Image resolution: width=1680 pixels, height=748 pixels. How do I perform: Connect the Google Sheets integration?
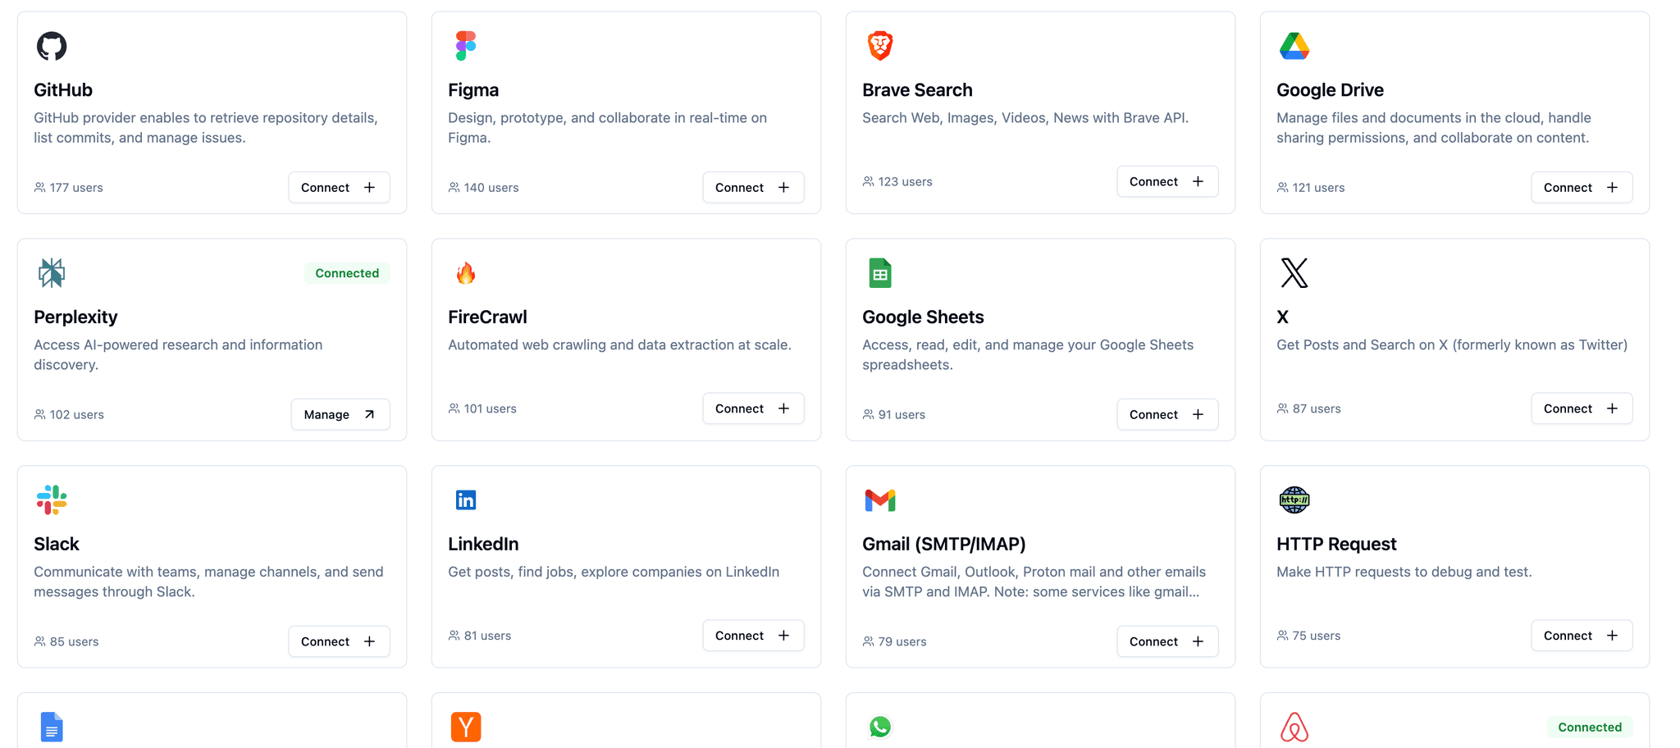1167,414
